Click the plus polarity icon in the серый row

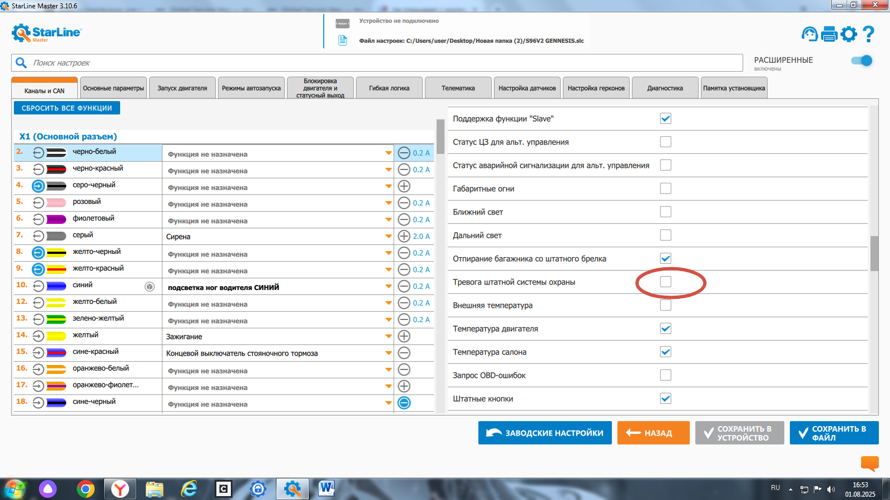[x=404, y=236]
